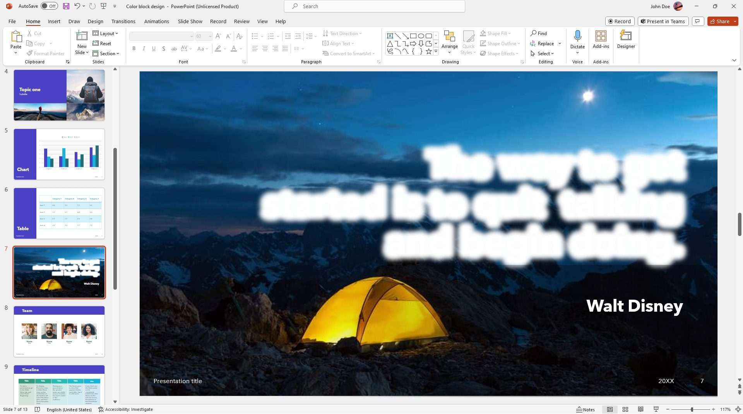Start Slide Show from status bar

[656, 409]
